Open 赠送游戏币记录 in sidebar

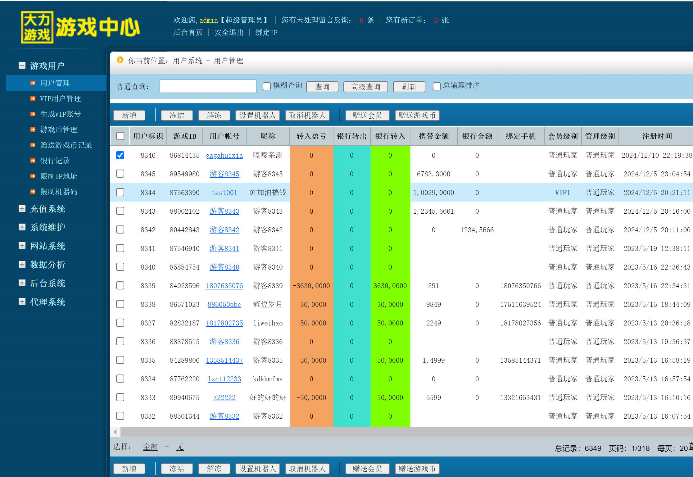click(66, 145)
